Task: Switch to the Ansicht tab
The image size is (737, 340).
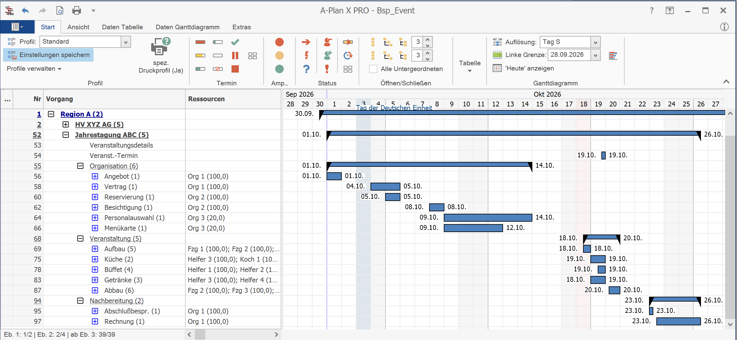Action: coord(78,27)
